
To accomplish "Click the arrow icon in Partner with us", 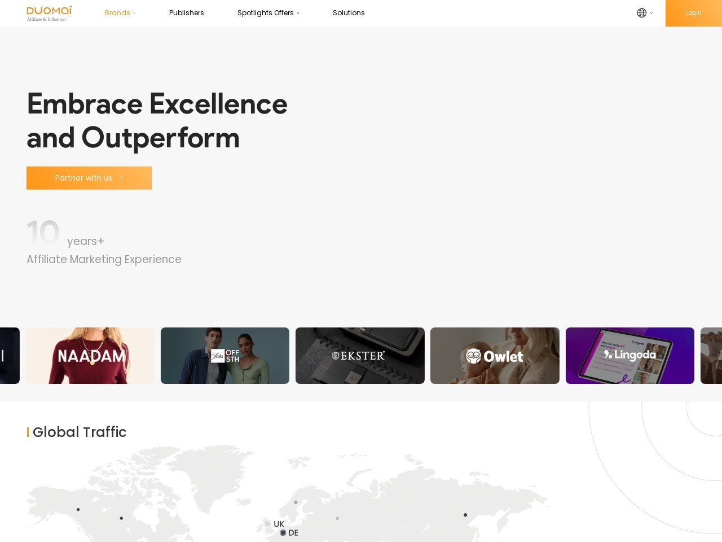I will [x=121, y=178].
